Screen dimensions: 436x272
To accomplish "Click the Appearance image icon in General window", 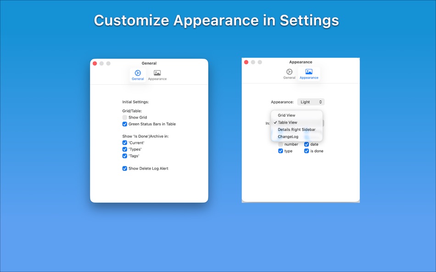I will [x=157, y=72].
